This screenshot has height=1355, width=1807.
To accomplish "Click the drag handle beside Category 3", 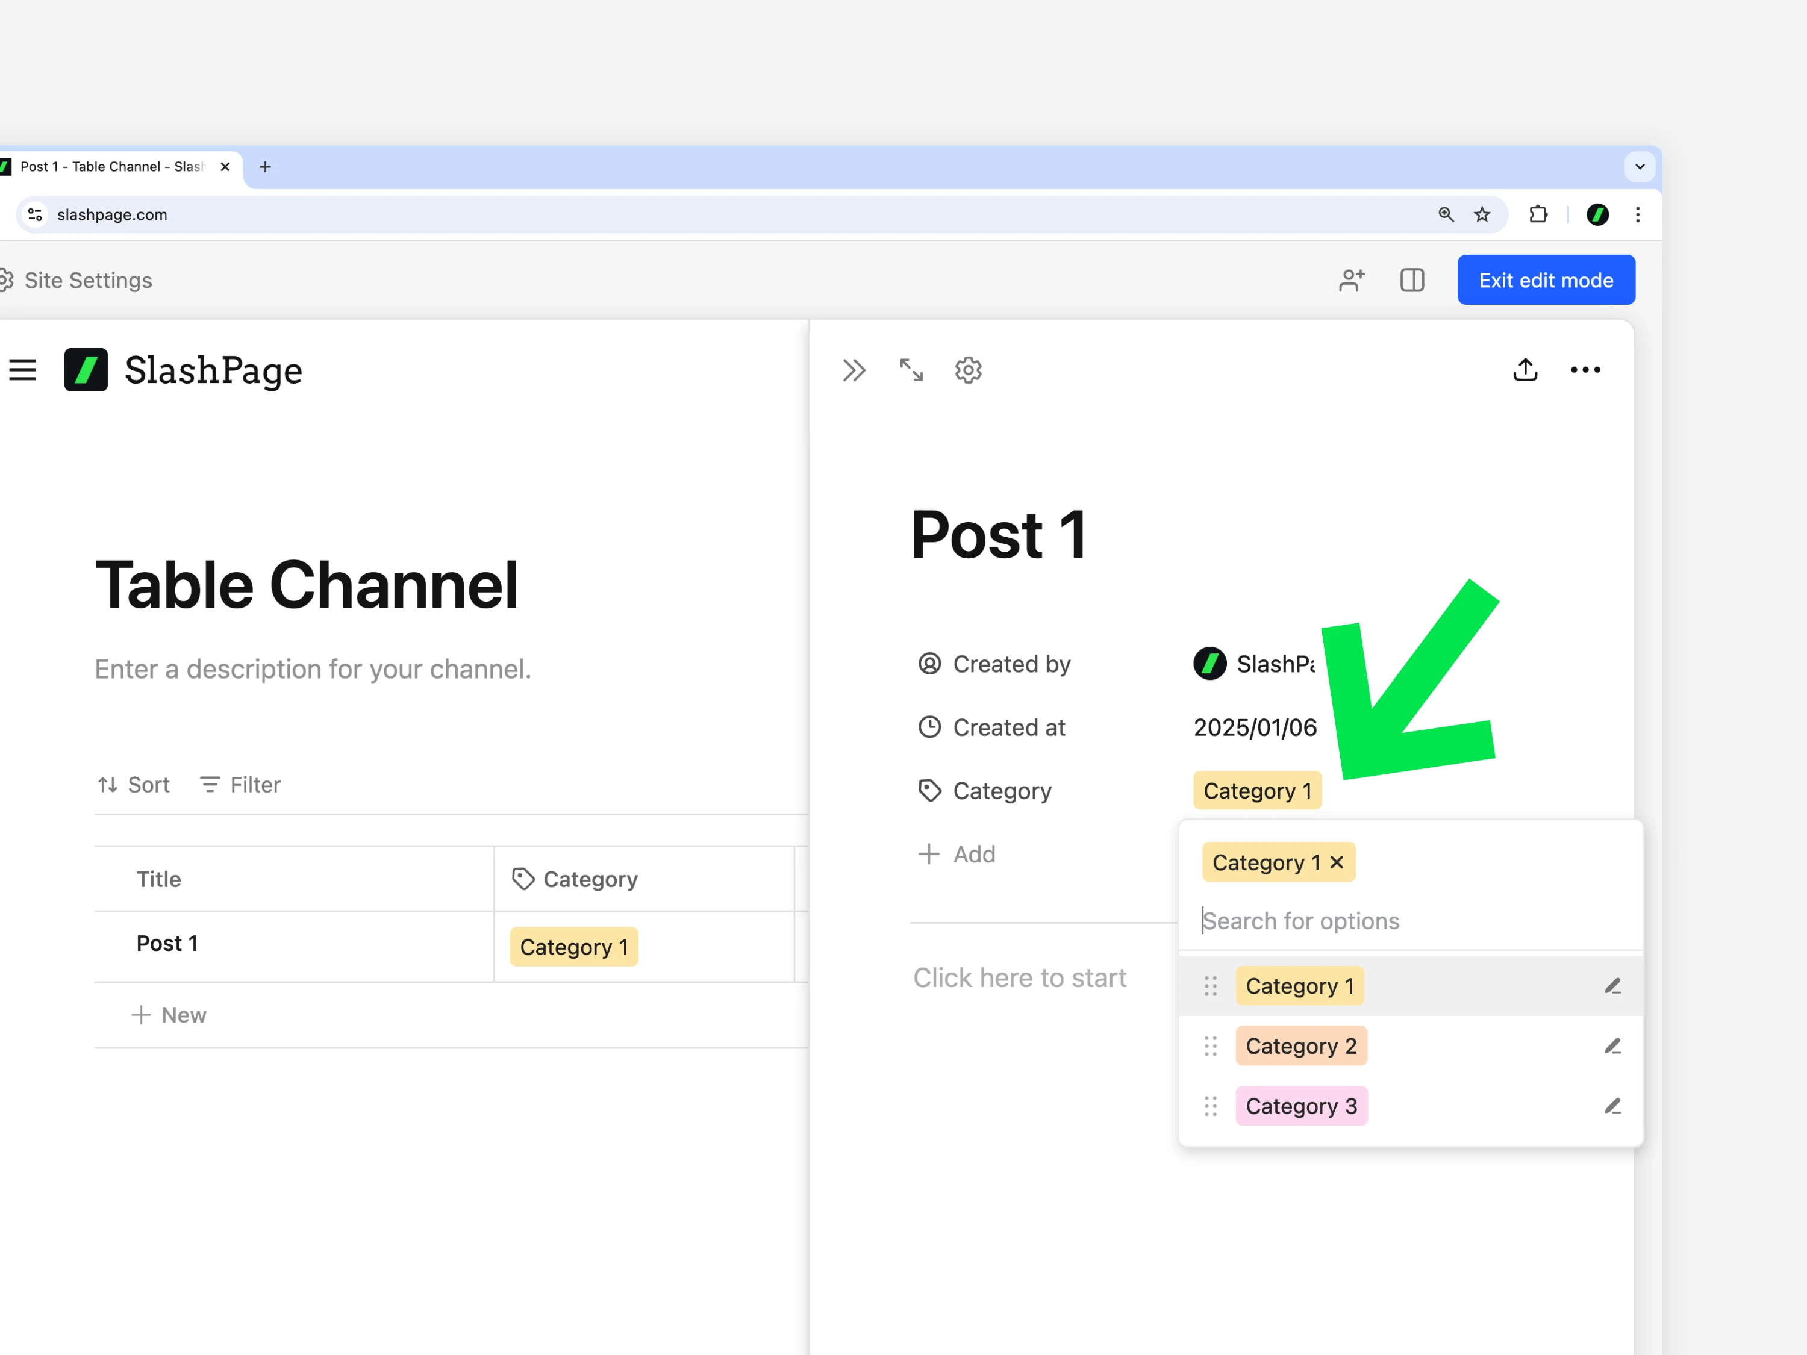I will [x=1210, y=1106].
